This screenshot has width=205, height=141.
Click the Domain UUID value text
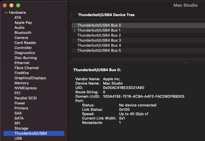(x=144, y=96)
